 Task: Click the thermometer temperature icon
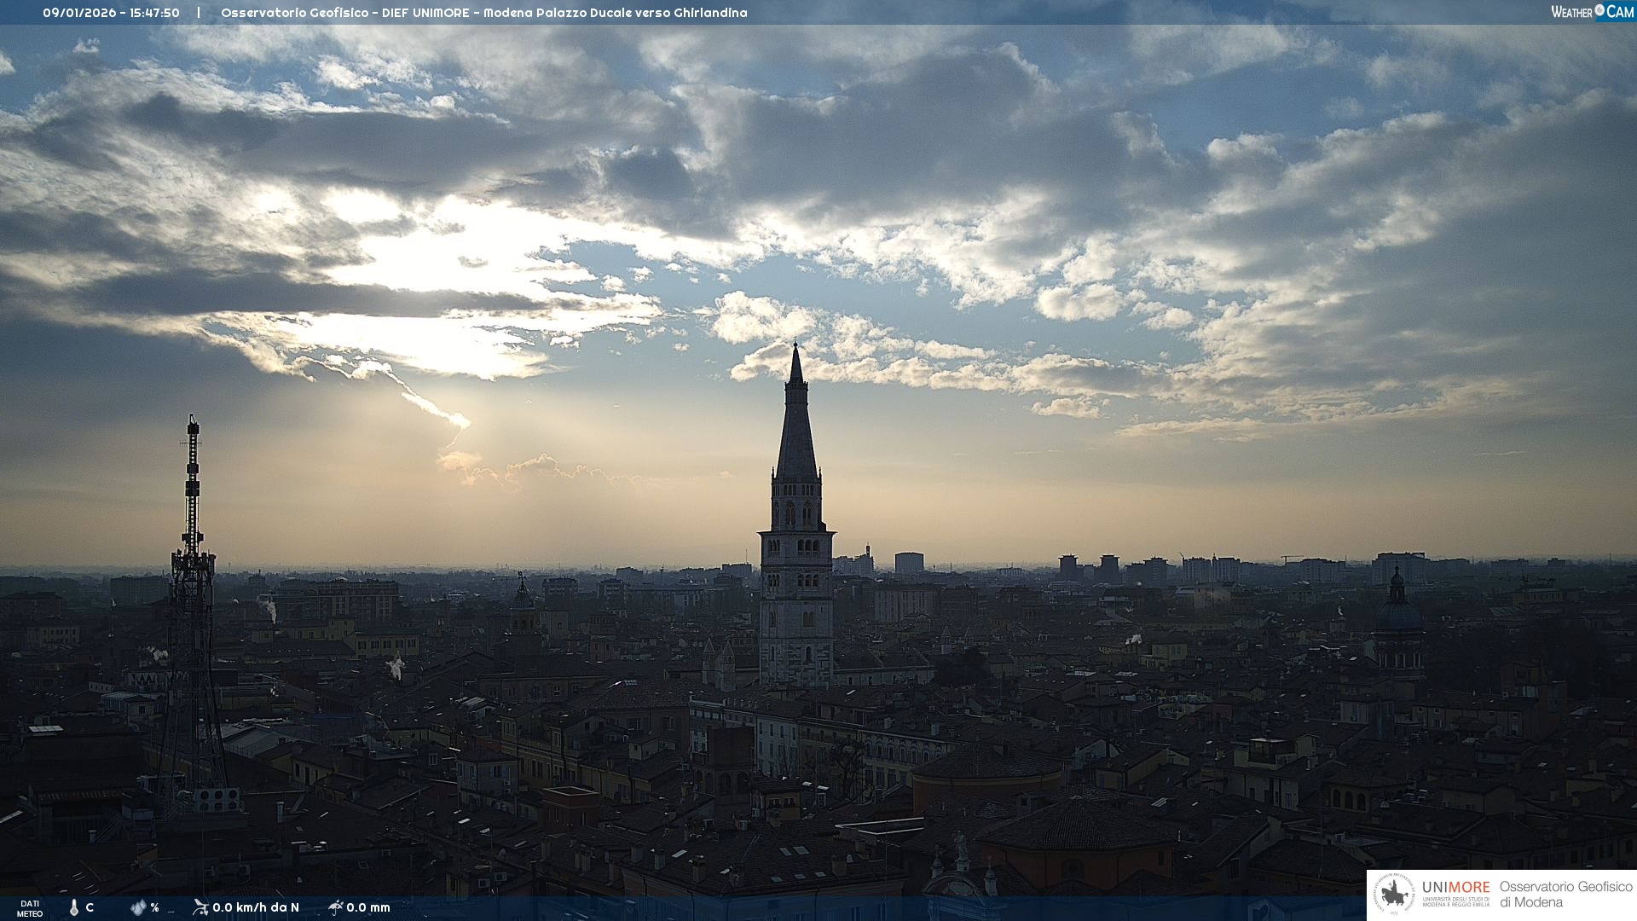click(x=74, y=907)
